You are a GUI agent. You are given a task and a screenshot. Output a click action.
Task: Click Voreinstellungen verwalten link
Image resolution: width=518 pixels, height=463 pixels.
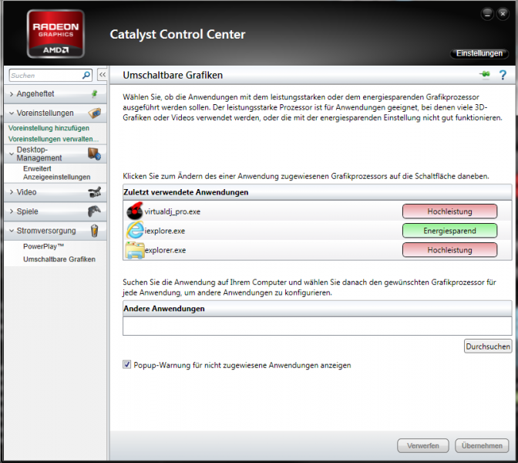(x=53, y=139)
